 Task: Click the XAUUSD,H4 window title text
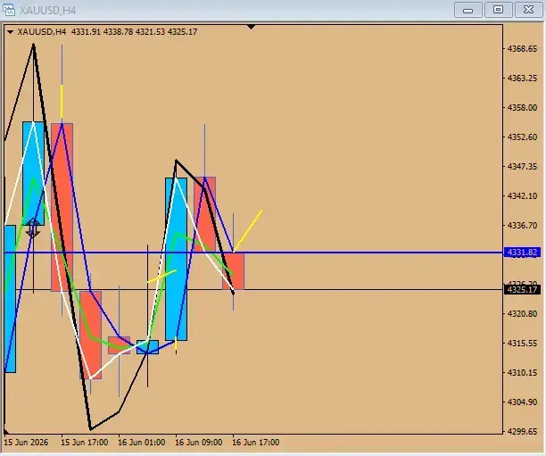(47, 10)
